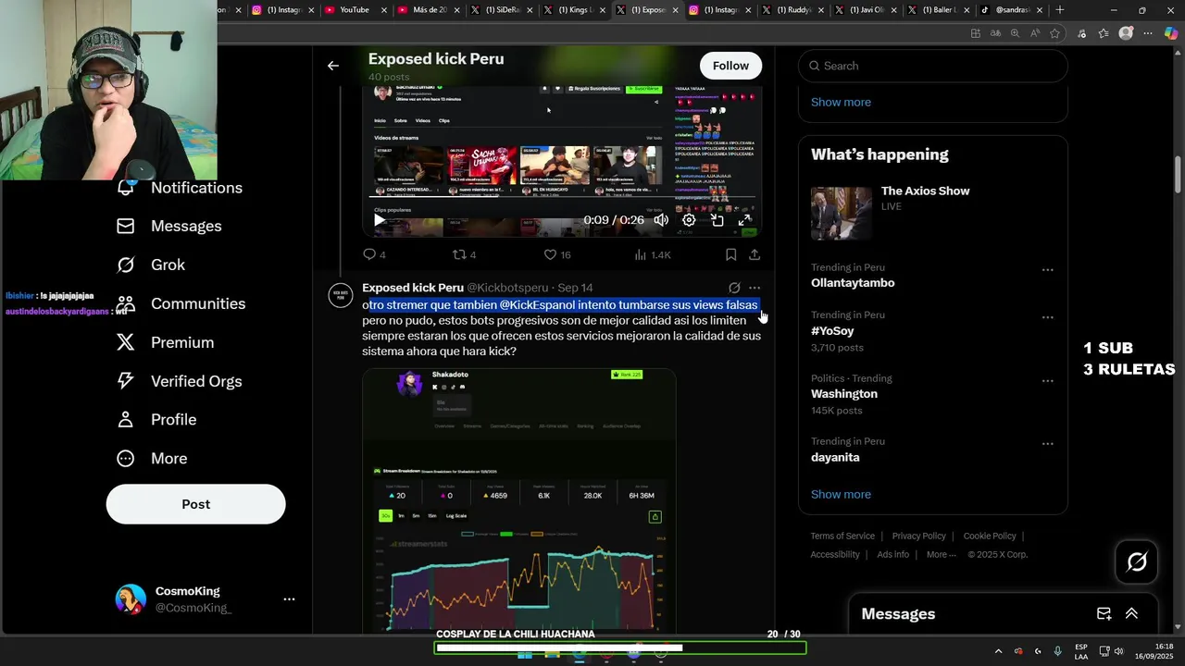Play the embedded video in the post
Image resolution: width=1185 pixels, height=666 pixels.
[380, 220]
